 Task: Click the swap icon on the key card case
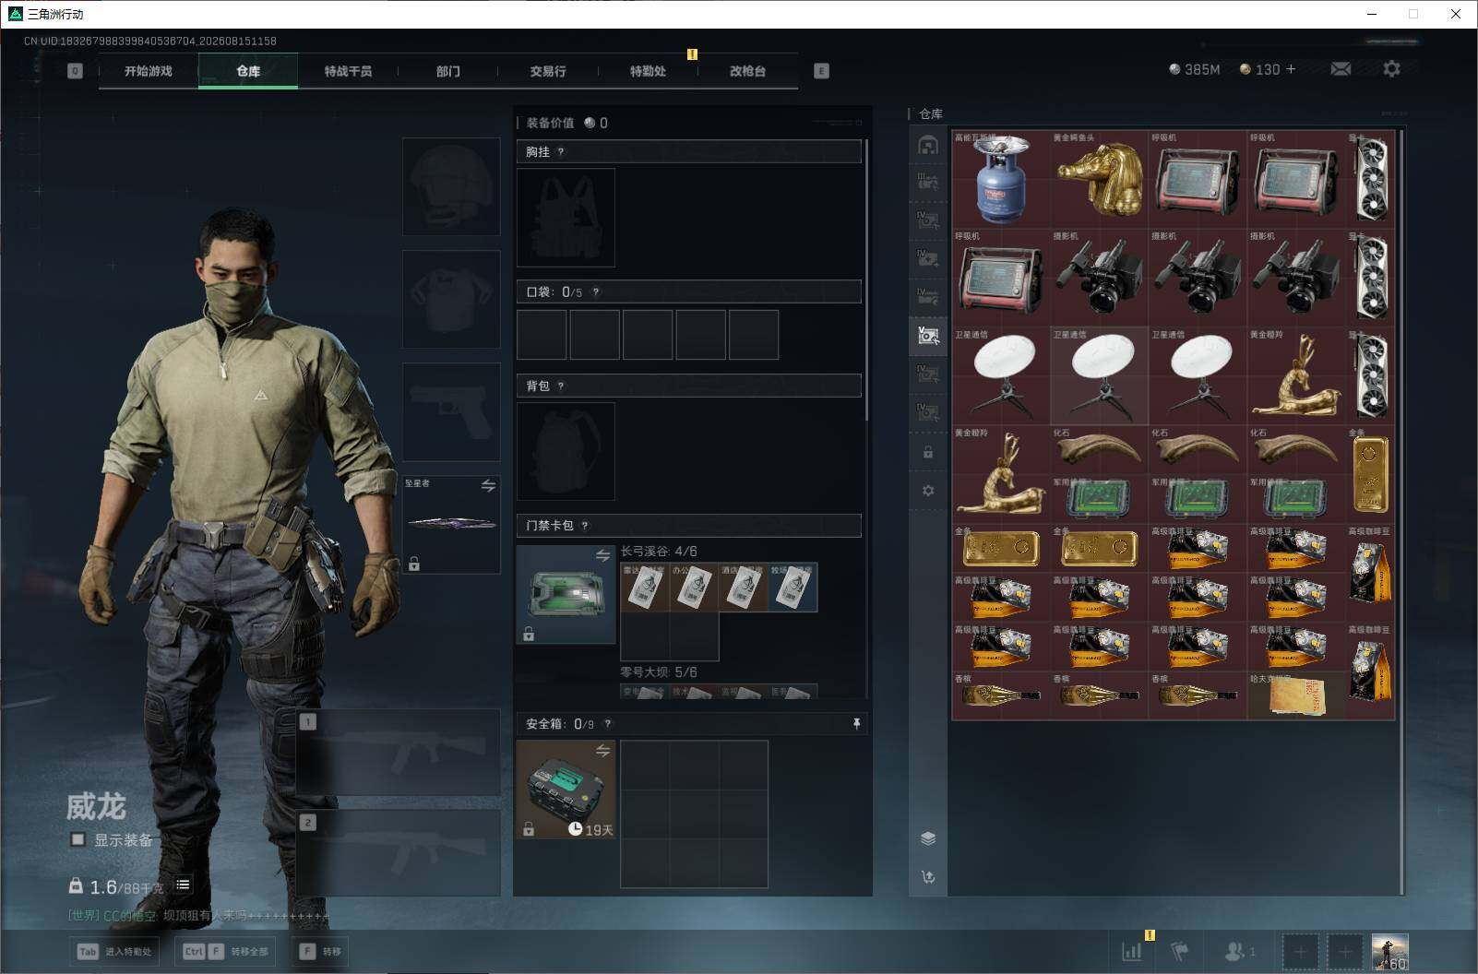point(602,555)
